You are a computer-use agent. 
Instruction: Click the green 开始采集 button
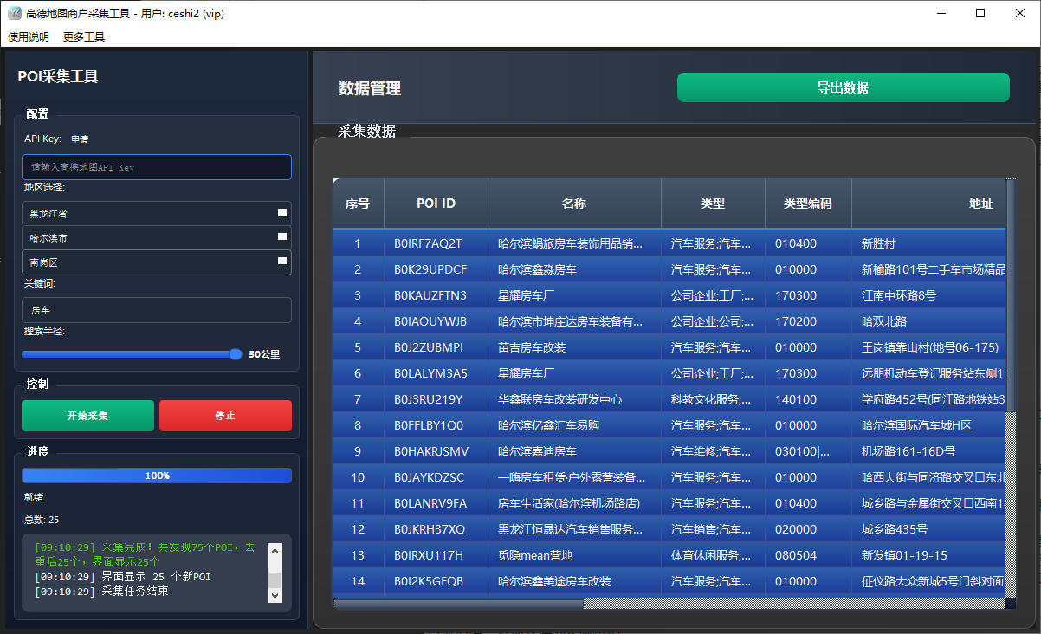[x=87, y=415]
